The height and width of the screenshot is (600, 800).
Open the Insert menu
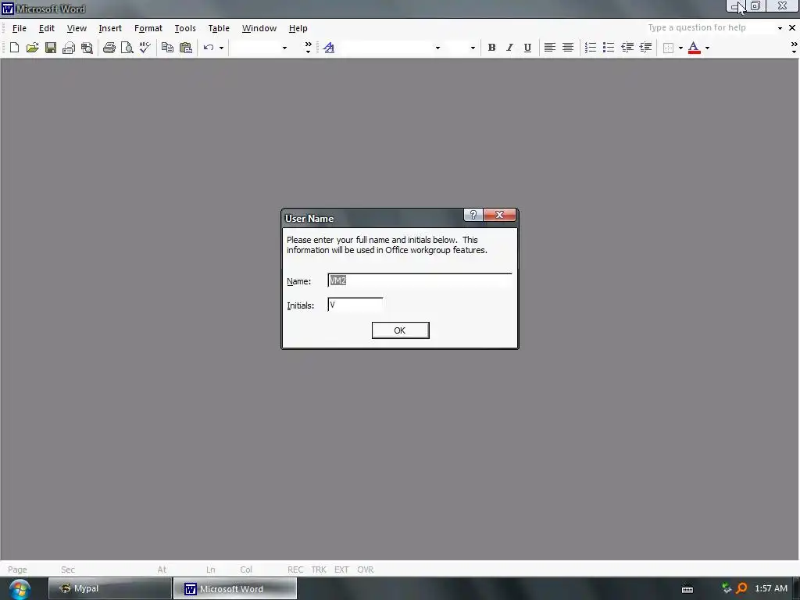(x=110, y=28)
